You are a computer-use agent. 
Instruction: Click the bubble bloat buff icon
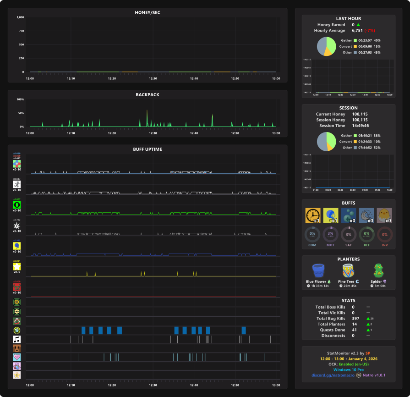pos(349,215)
